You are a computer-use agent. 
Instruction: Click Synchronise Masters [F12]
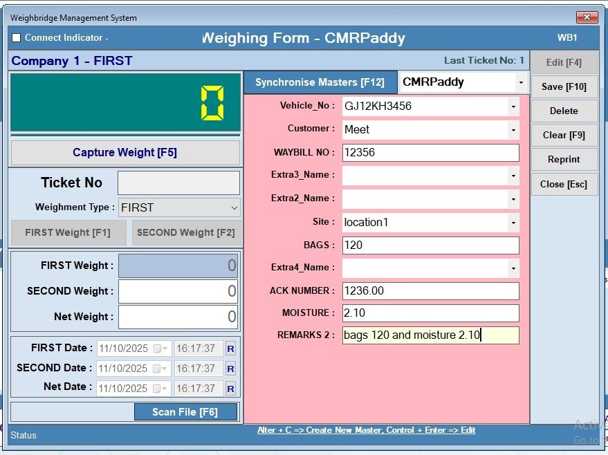320,82
